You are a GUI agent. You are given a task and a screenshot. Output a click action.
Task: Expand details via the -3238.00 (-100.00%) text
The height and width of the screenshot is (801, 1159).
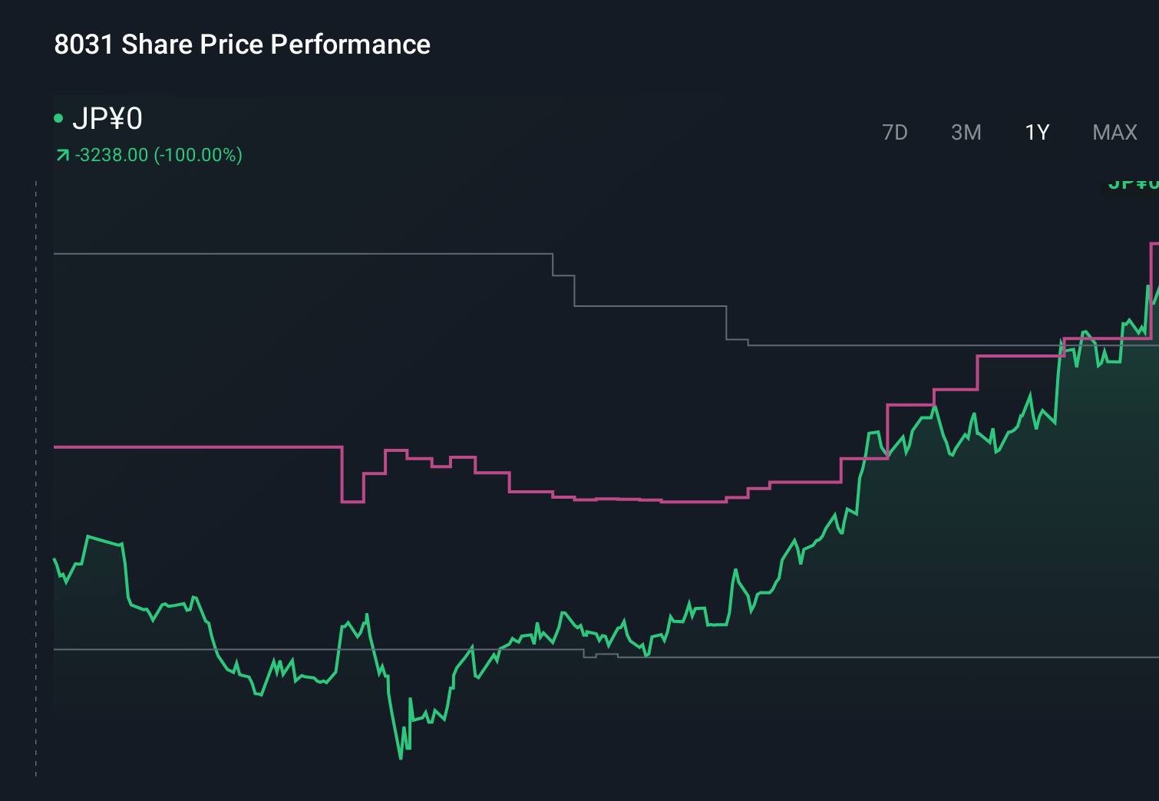pyautogui.click(x=158, y=154)
